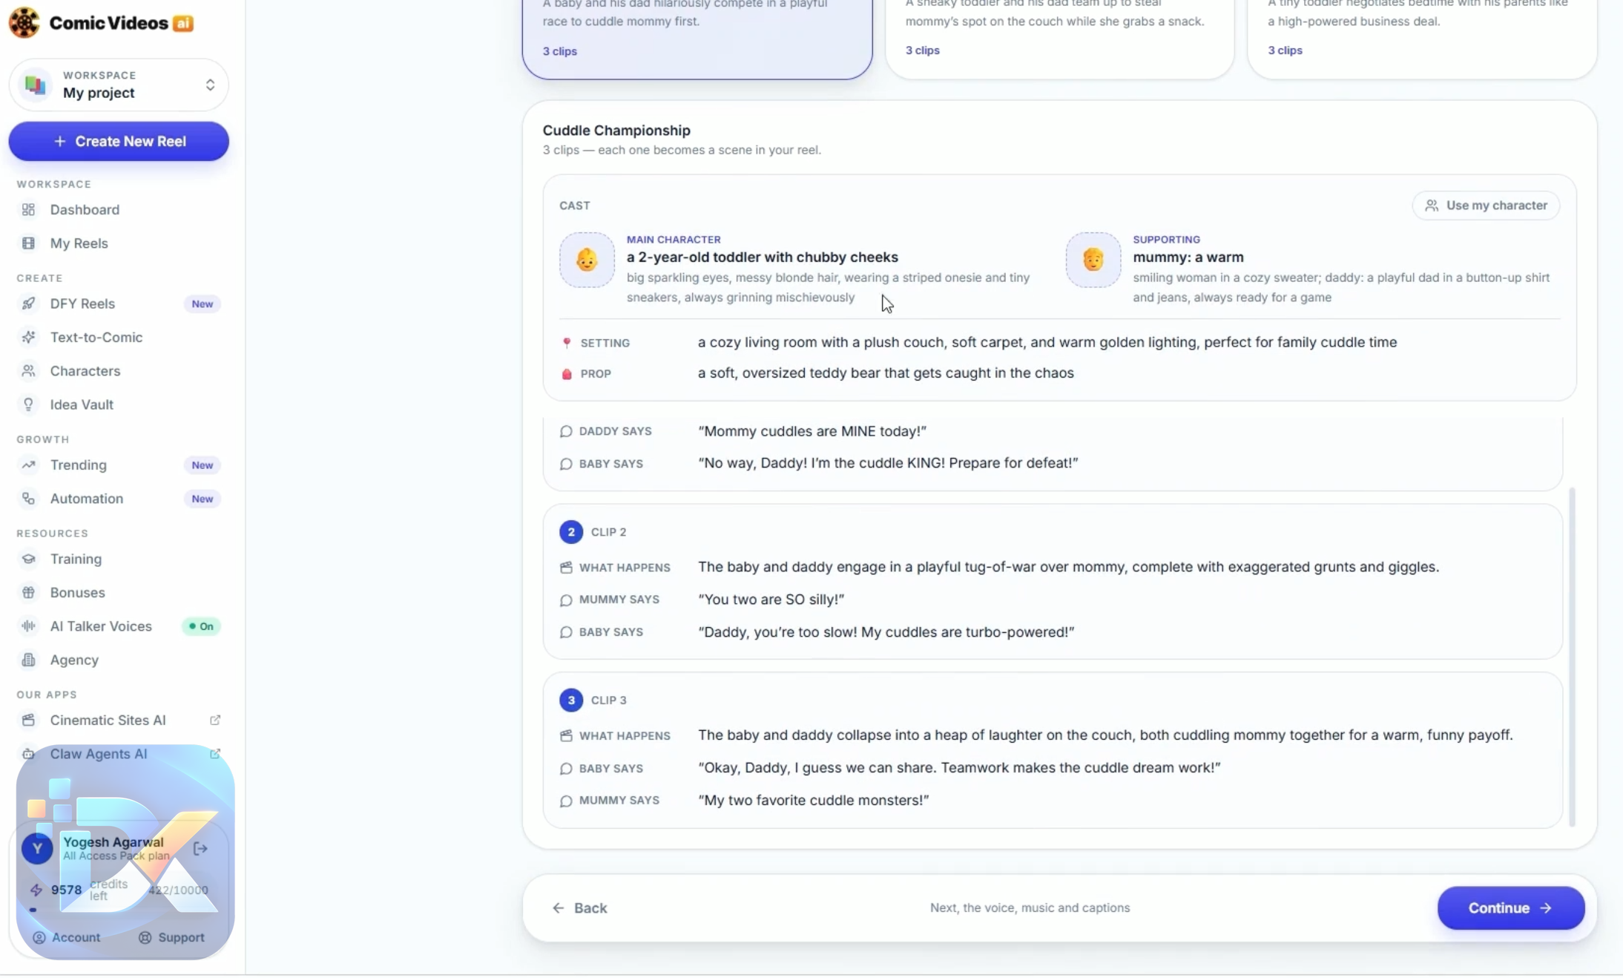The image size is (1623, 978).
Task: Click the user avatar Y circle
Action: (x=37, y=848)
